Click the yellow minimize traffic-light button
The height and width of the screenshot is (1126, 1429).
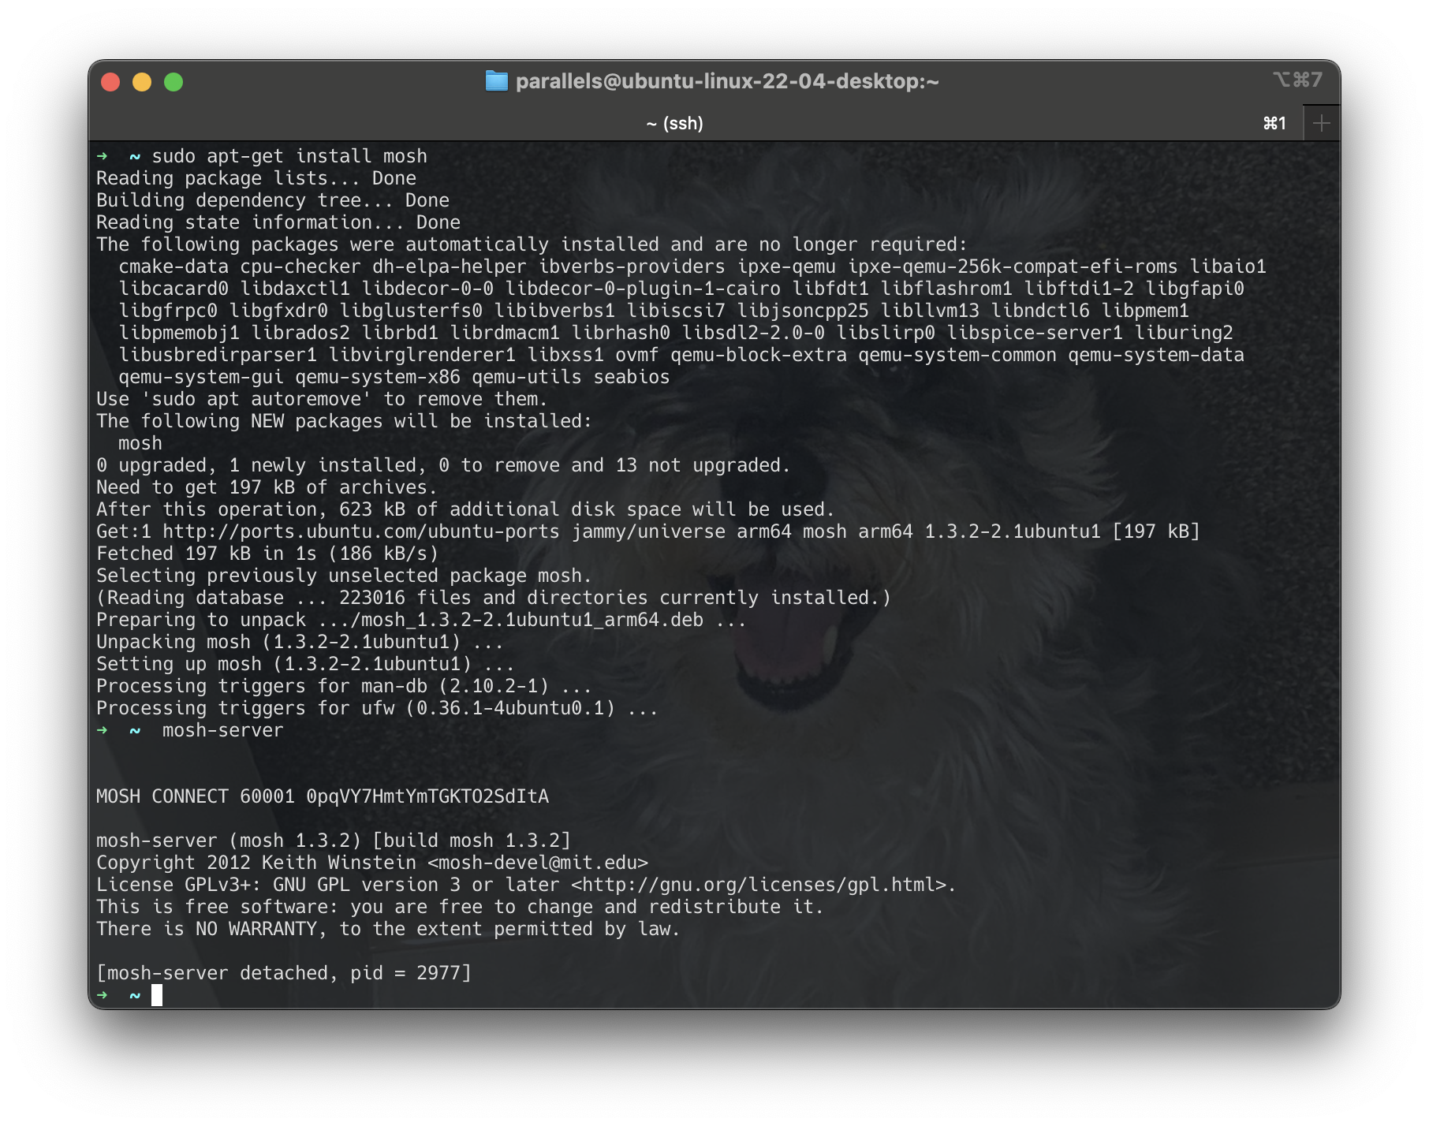pos(140,80)
